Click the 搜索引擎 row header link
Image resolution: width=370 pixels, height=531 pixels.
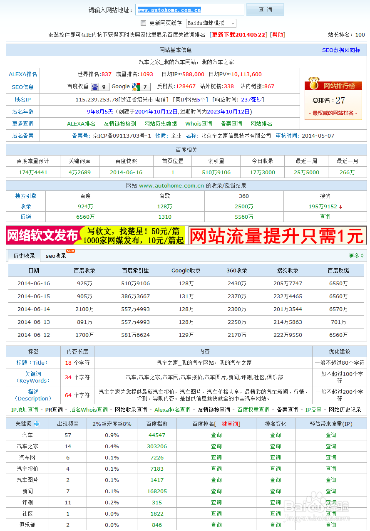click(x=26, y=196)
